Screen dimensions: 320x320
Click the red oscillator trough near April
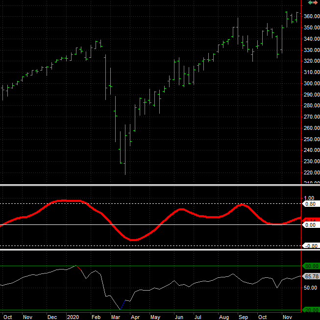133,240
